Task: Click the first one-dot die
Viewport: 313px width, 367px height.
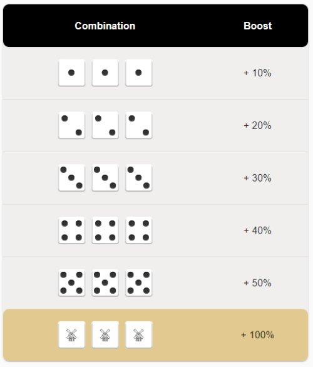Action: tap(71, 73)
